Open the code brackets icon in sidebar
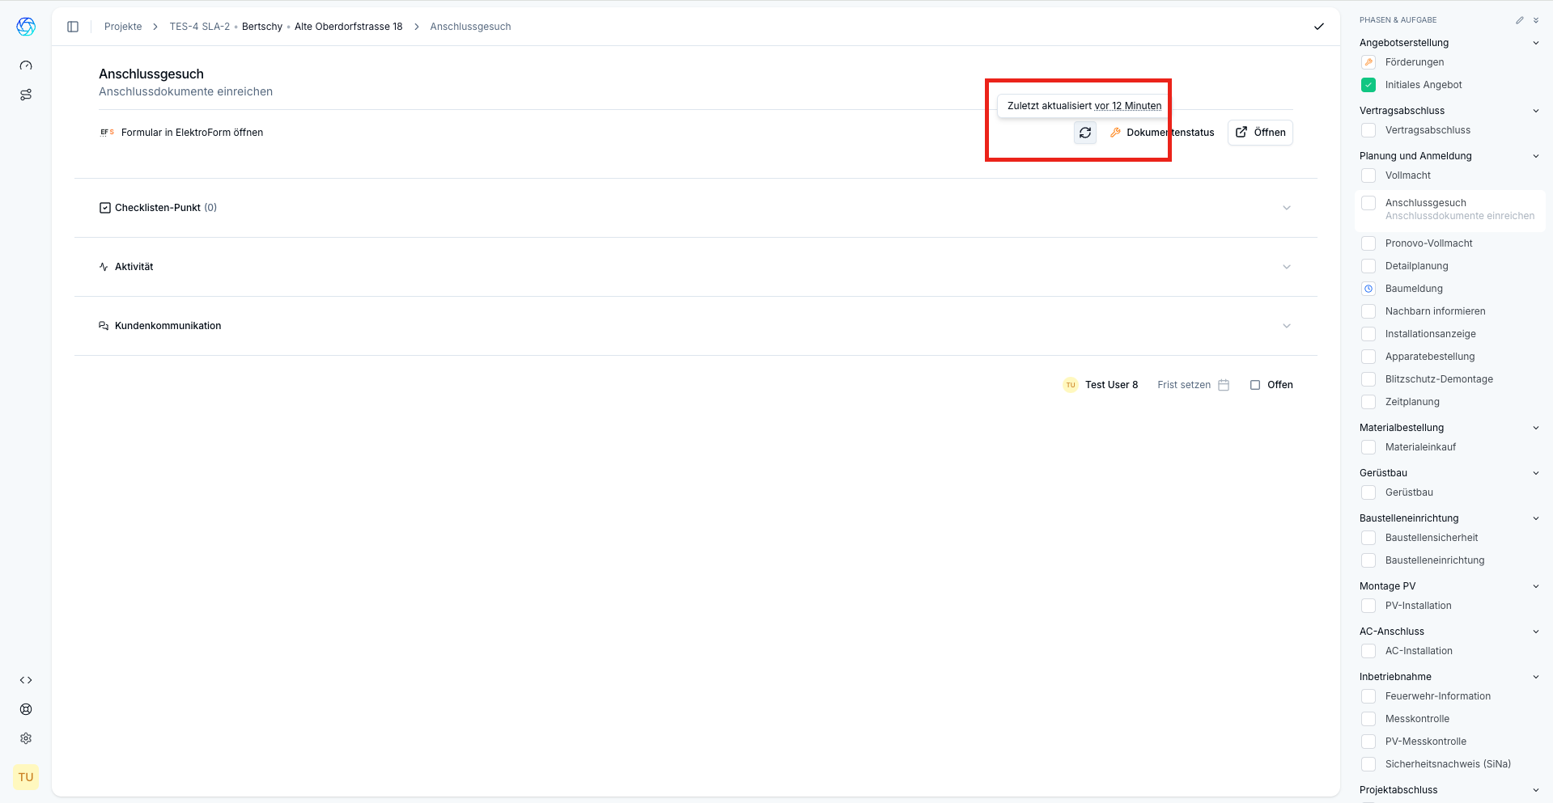 coord(26,680)
